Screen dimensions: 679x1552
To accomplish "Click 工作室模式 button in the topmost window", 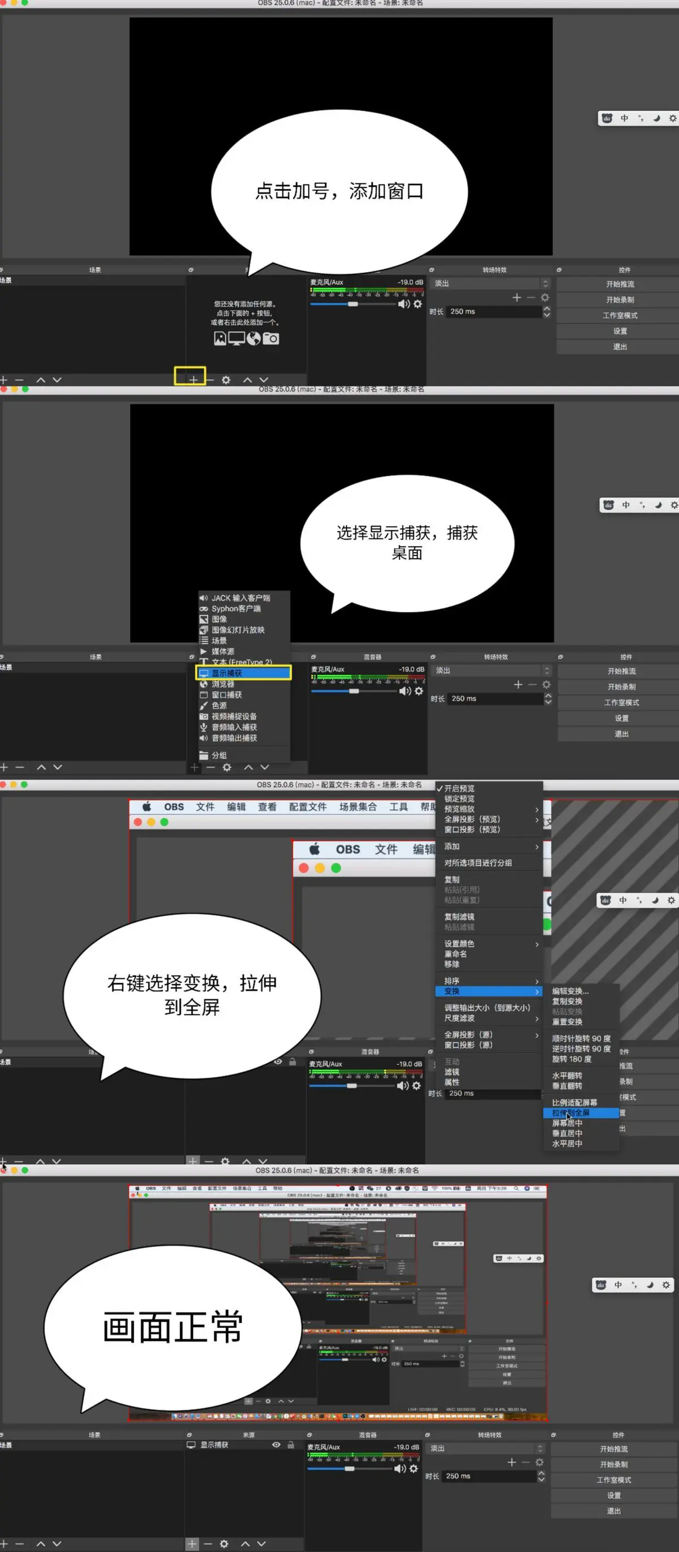I will 620,315.
